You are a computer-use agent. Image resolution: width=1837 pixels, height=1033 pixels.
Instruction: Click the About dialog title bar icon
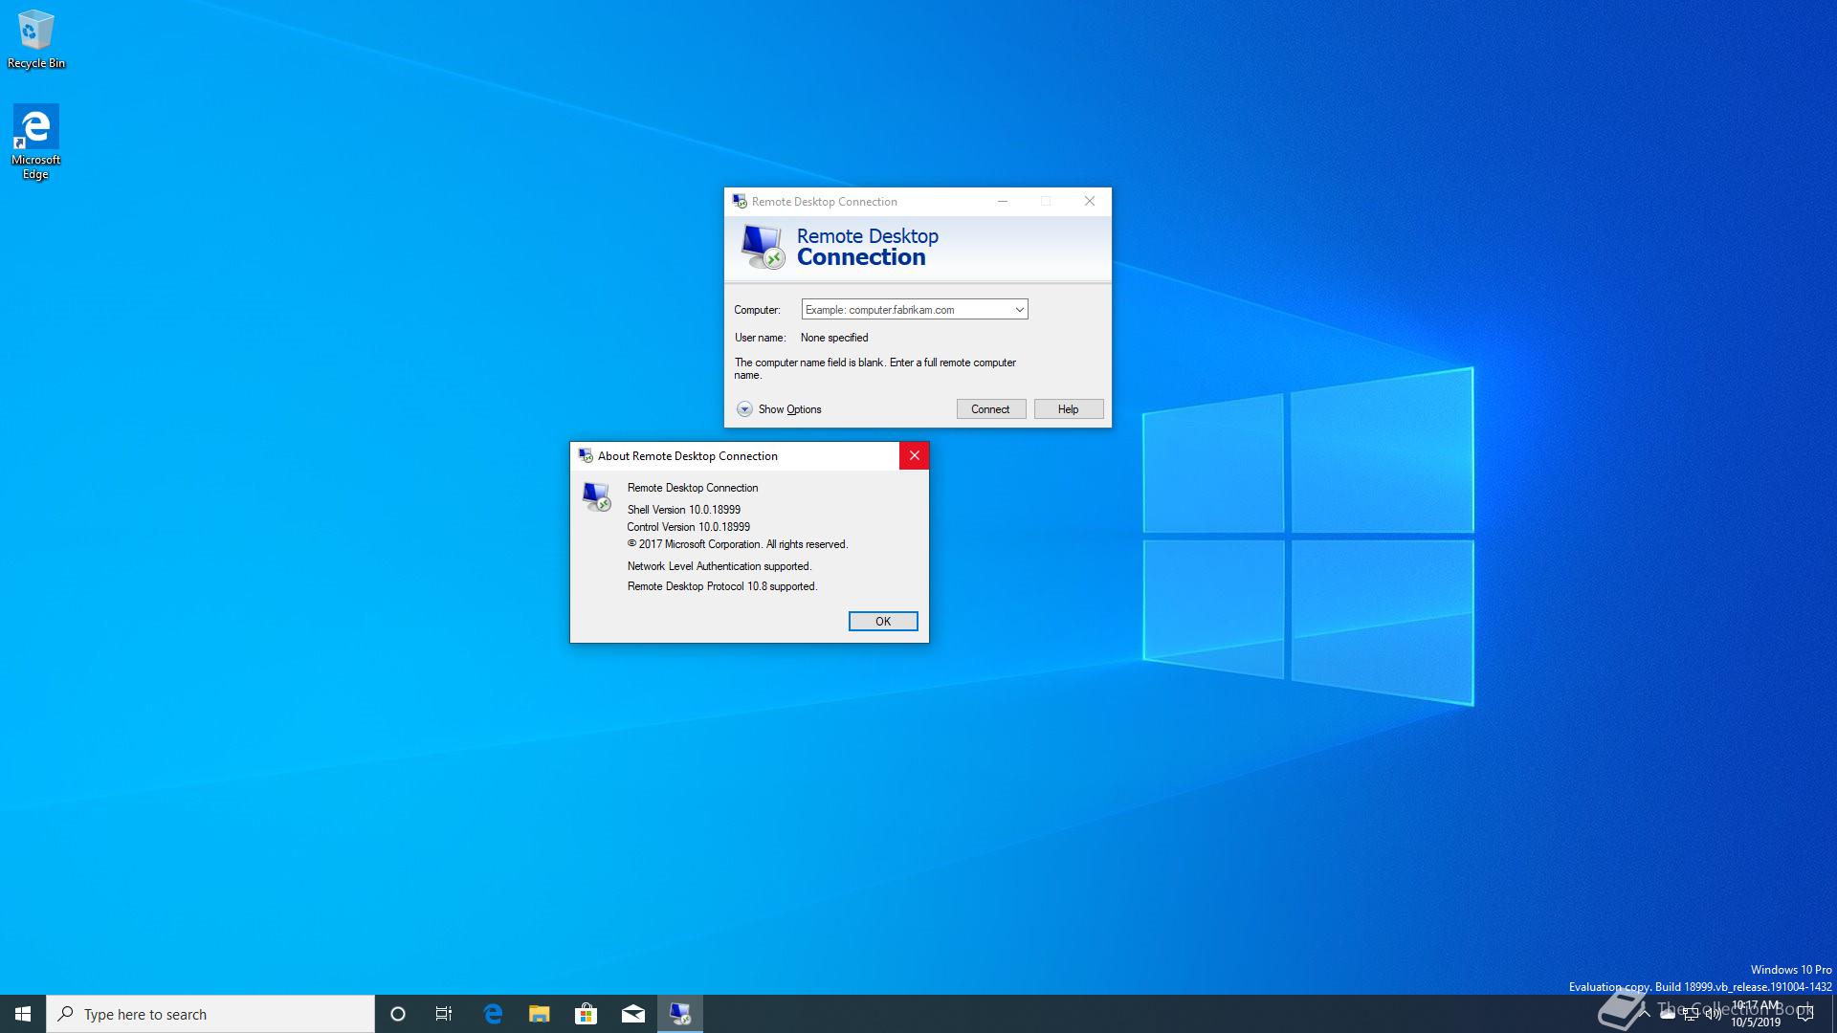coord(585,456)
